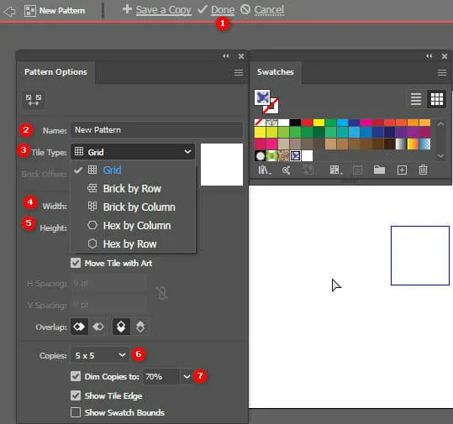Click the New Swatch plus icon

[402, 170]
